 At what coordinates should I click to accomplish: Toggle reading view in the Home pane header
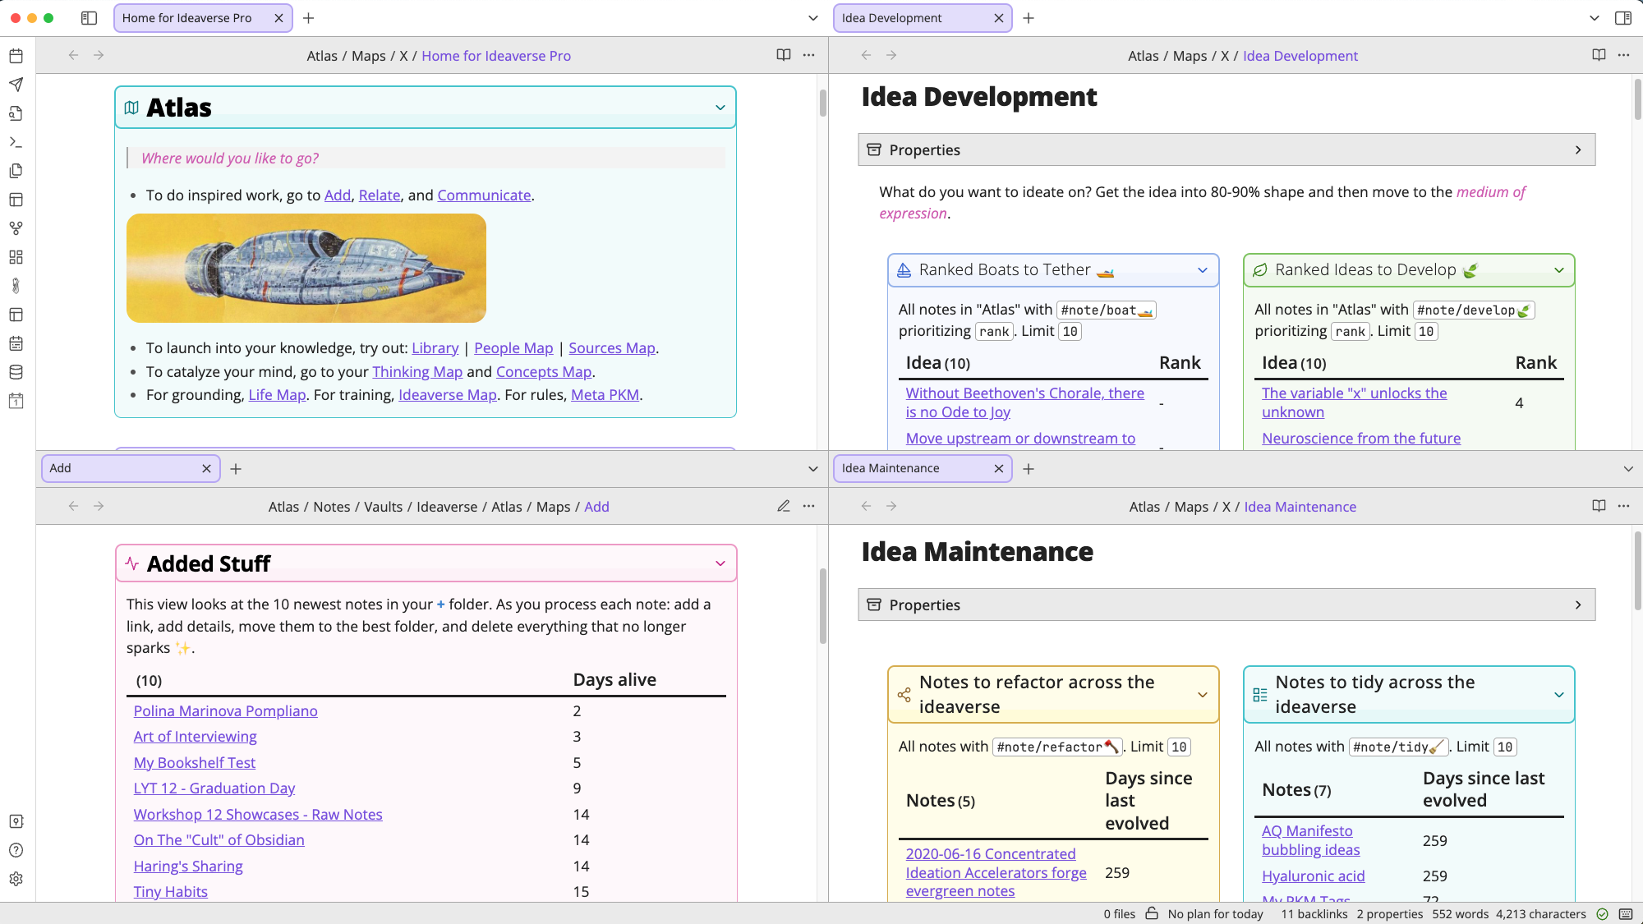(785, 55)
